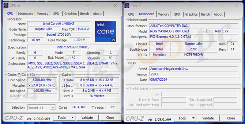Select Bench tab in left window

point(85,14)
